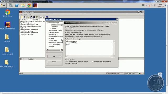Select FileZilla Server Interface desktop shortcut
Viewport: 168px width, 94px height.
click(7, 26)
